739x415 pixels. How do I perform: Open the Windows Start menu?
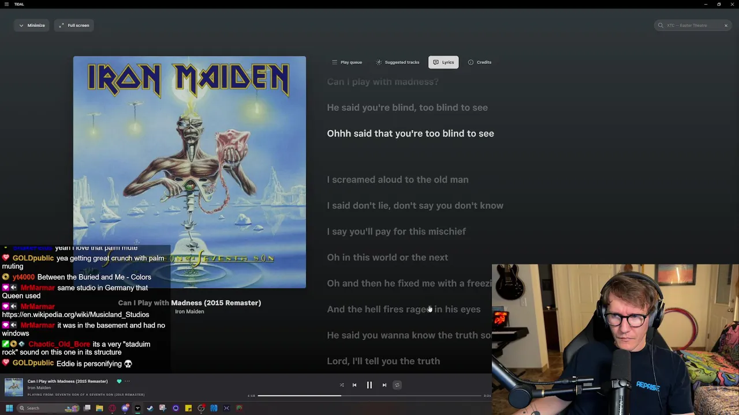[x=9, y=408]
